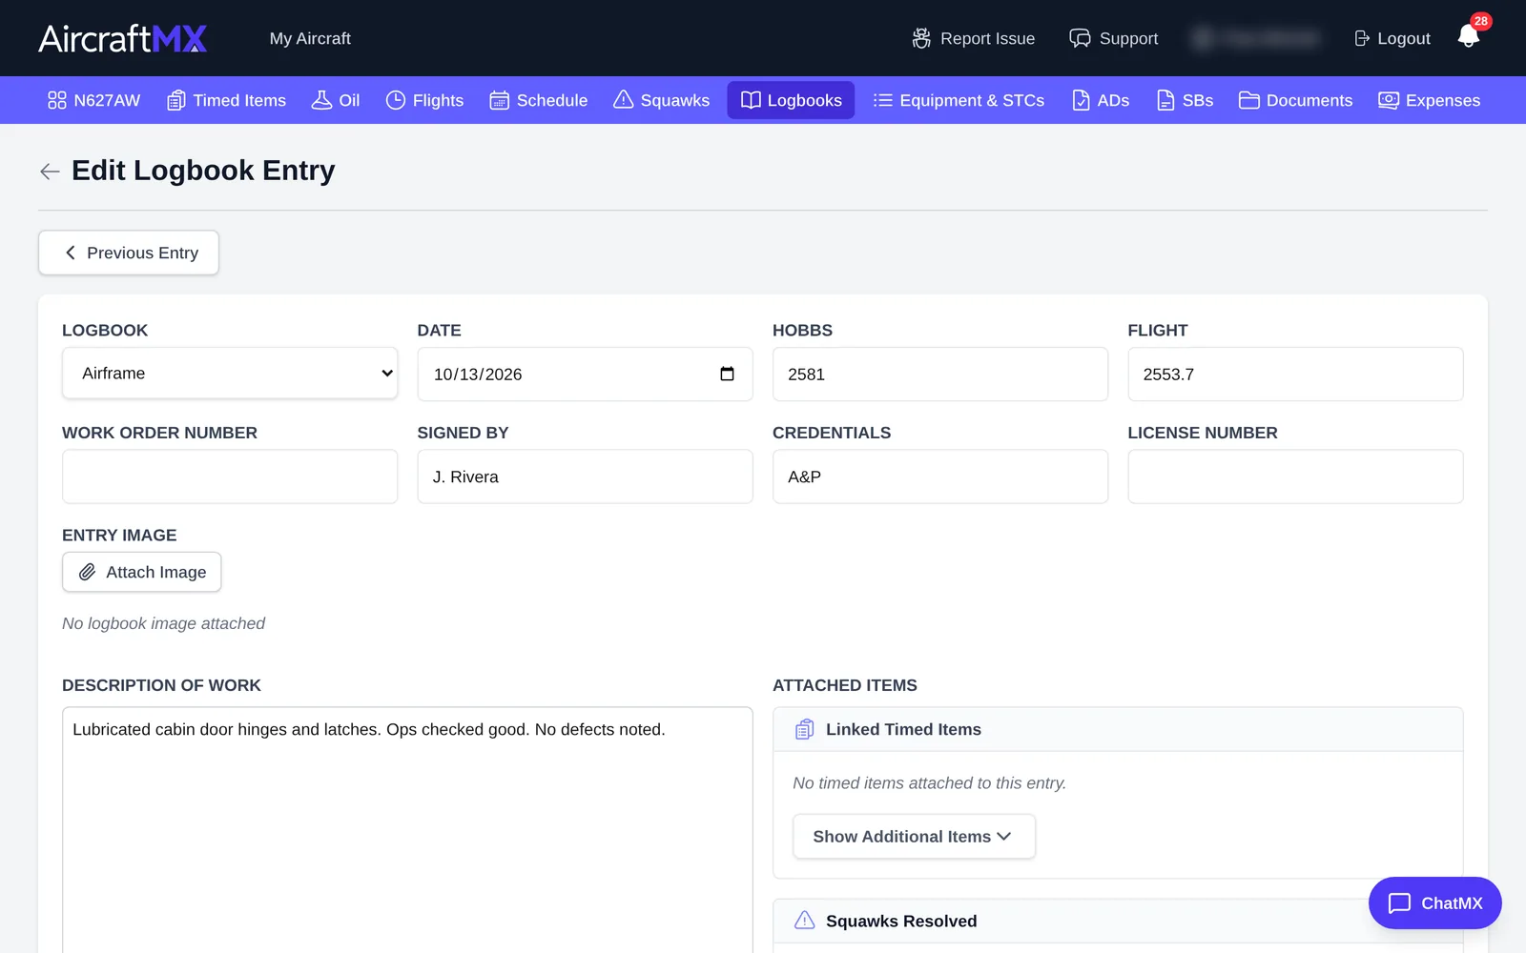Go to the Expenses tab
Viewport: 1526px width, 953px height.
coord(1429,100)
